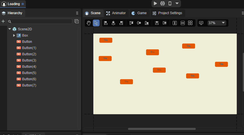
Task: Click the match height icon
Action: [175, 23]
